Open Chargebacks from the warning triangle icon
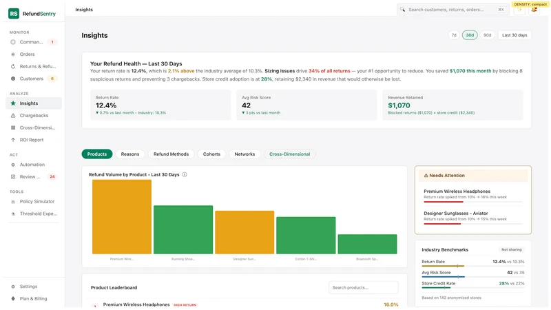The image size is (551, 310). click(x=13, y=116)
